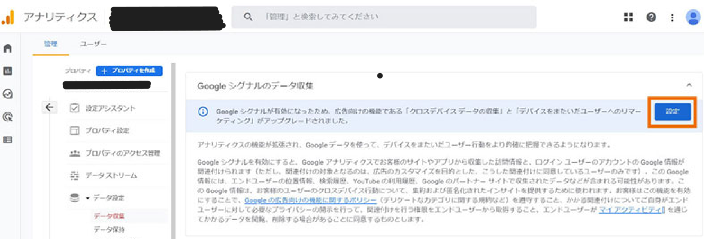Open Advertising from the left sidebar
The image size is (704, 239).
[8, 117]
